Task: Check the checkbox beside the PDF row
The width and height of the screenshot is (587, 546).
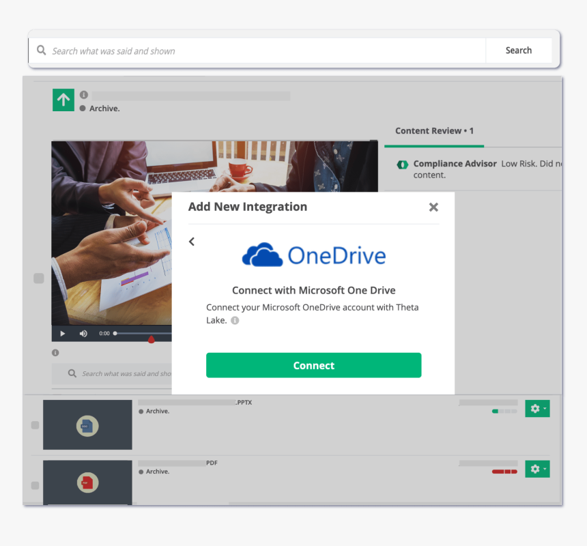Action: pyautogui.click(x=34, y=485)
